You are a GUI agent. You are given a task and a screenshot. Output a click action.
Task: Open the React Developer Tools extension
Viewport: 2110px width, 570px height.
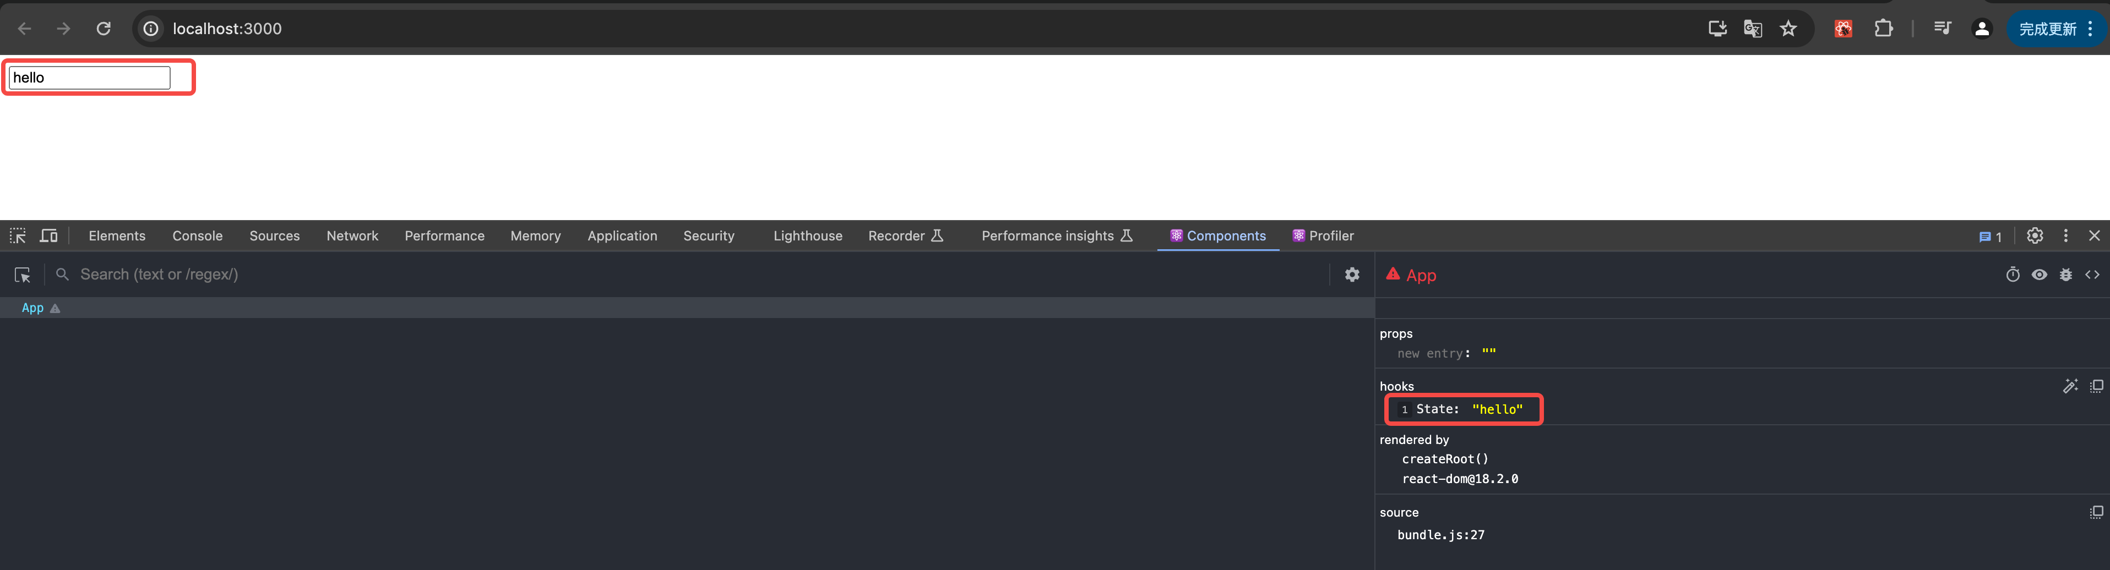point(1843,29)
